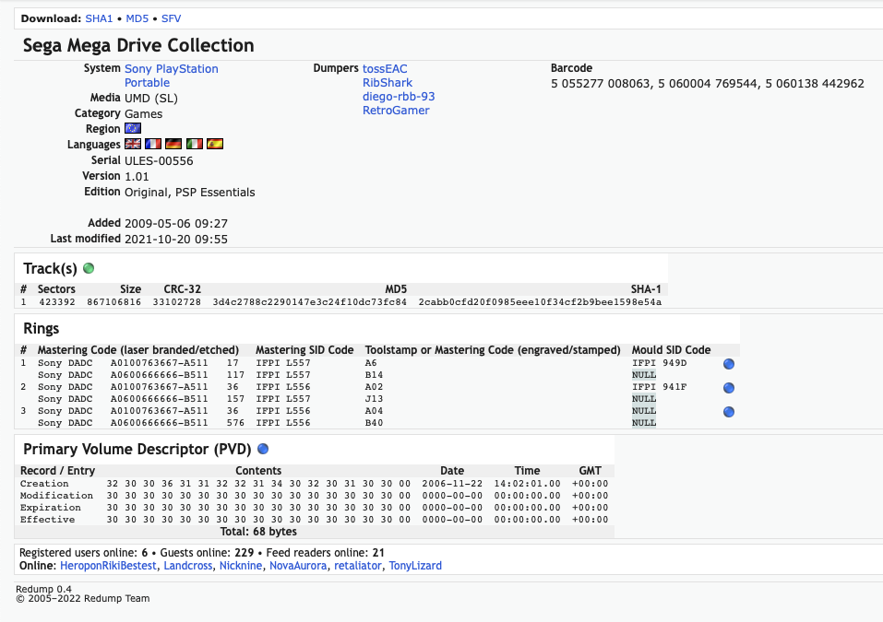Screen dimensions: 883x622
Task: Click the blue dot in ring row 3
Action: pyautogui.click(x=729, y=412)
